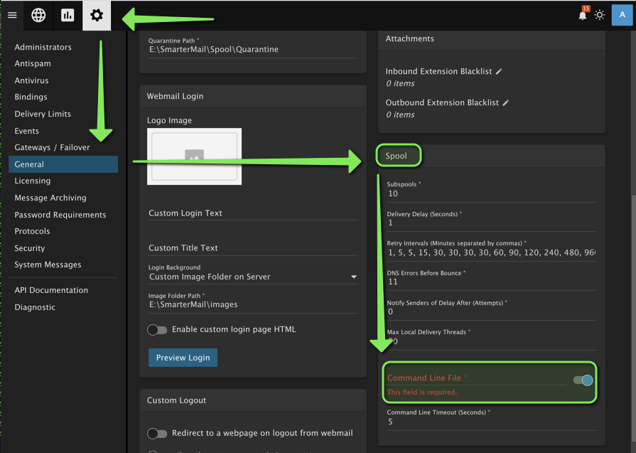Click the Logo Image upload placeholder
This screenshot has height=453, width=636.
click(194, 156)
